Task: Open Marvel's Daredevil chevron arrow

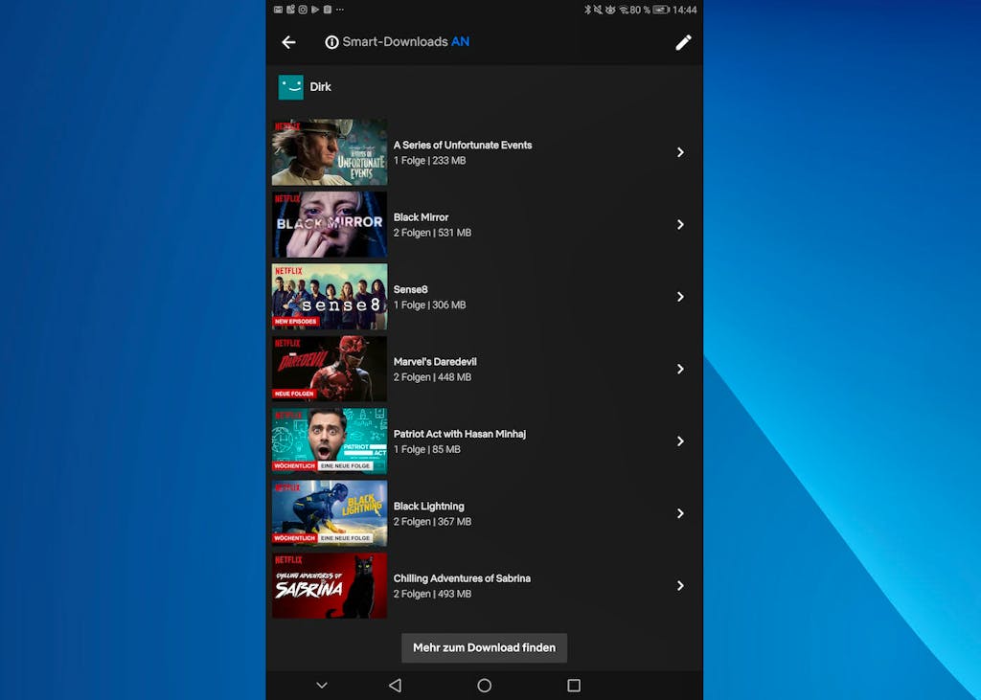Action: pyautogui.click(x=680, y=369)
